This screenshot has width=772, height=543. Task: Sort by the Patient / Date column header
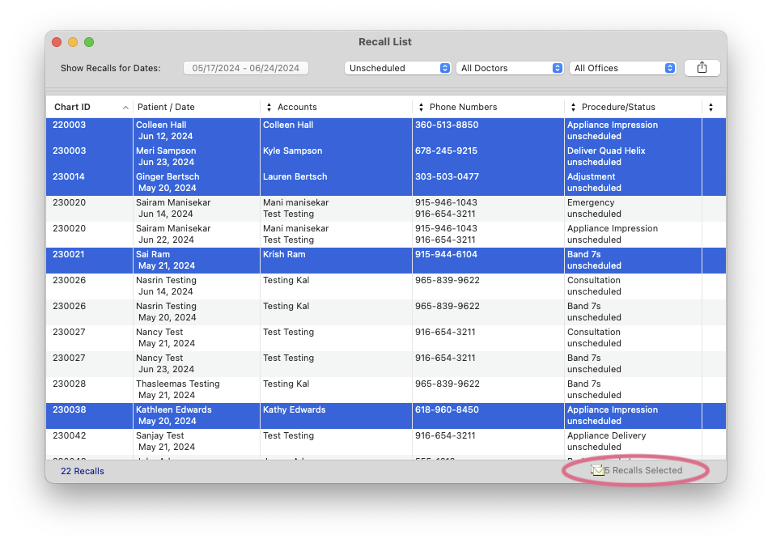(x=166, y=107)
